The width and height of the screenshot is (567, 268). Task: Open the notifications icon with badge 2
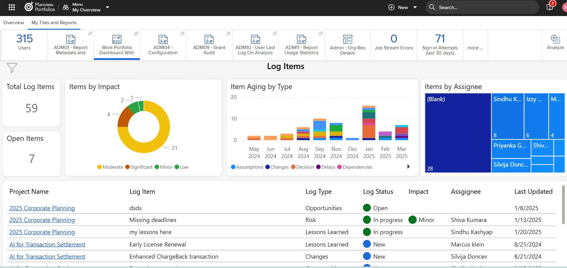(x=550, y=7)
